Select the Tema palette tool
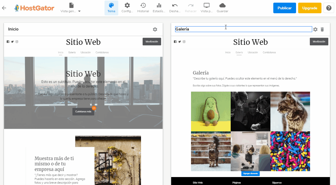 pos(111,8)
